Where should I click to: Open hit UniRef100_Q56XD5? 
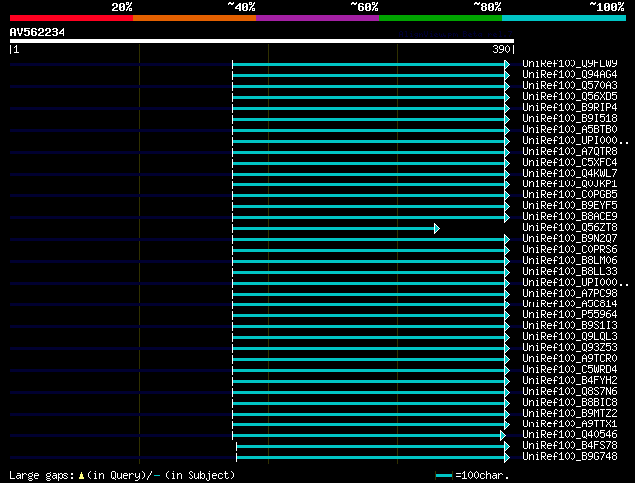point(570,97)
